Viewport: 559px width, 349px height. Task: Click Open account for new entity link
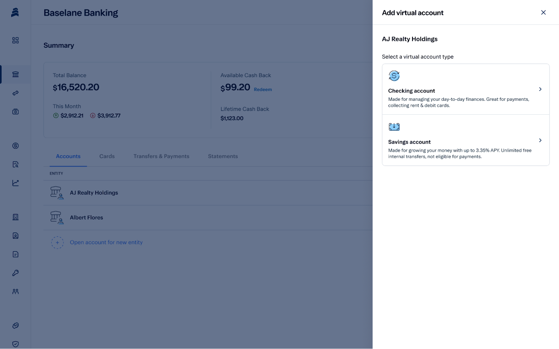106,242
